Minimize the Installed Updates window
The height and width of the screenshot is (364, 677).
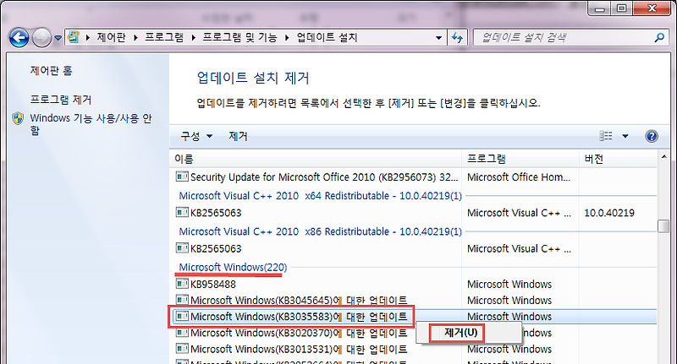[600, 8]
